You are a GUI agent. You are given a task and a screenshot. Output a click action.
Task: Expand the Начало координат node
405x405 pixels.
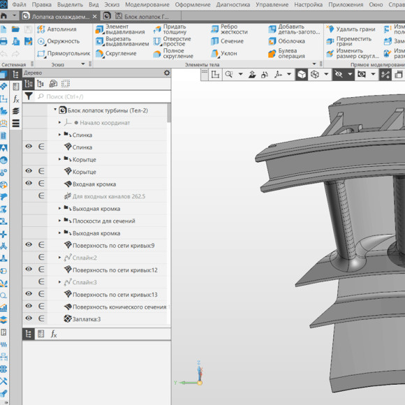point(59,122)
